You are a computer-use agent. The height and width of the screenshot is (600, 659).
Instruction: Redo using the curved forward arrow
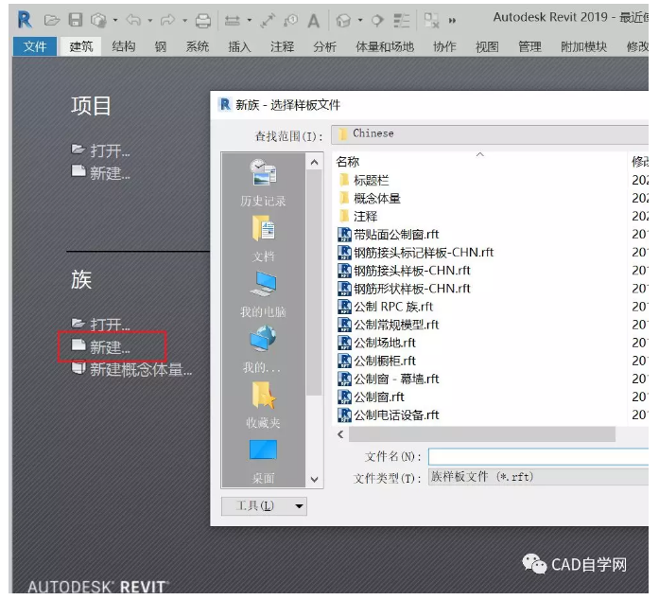click(167, 19)
